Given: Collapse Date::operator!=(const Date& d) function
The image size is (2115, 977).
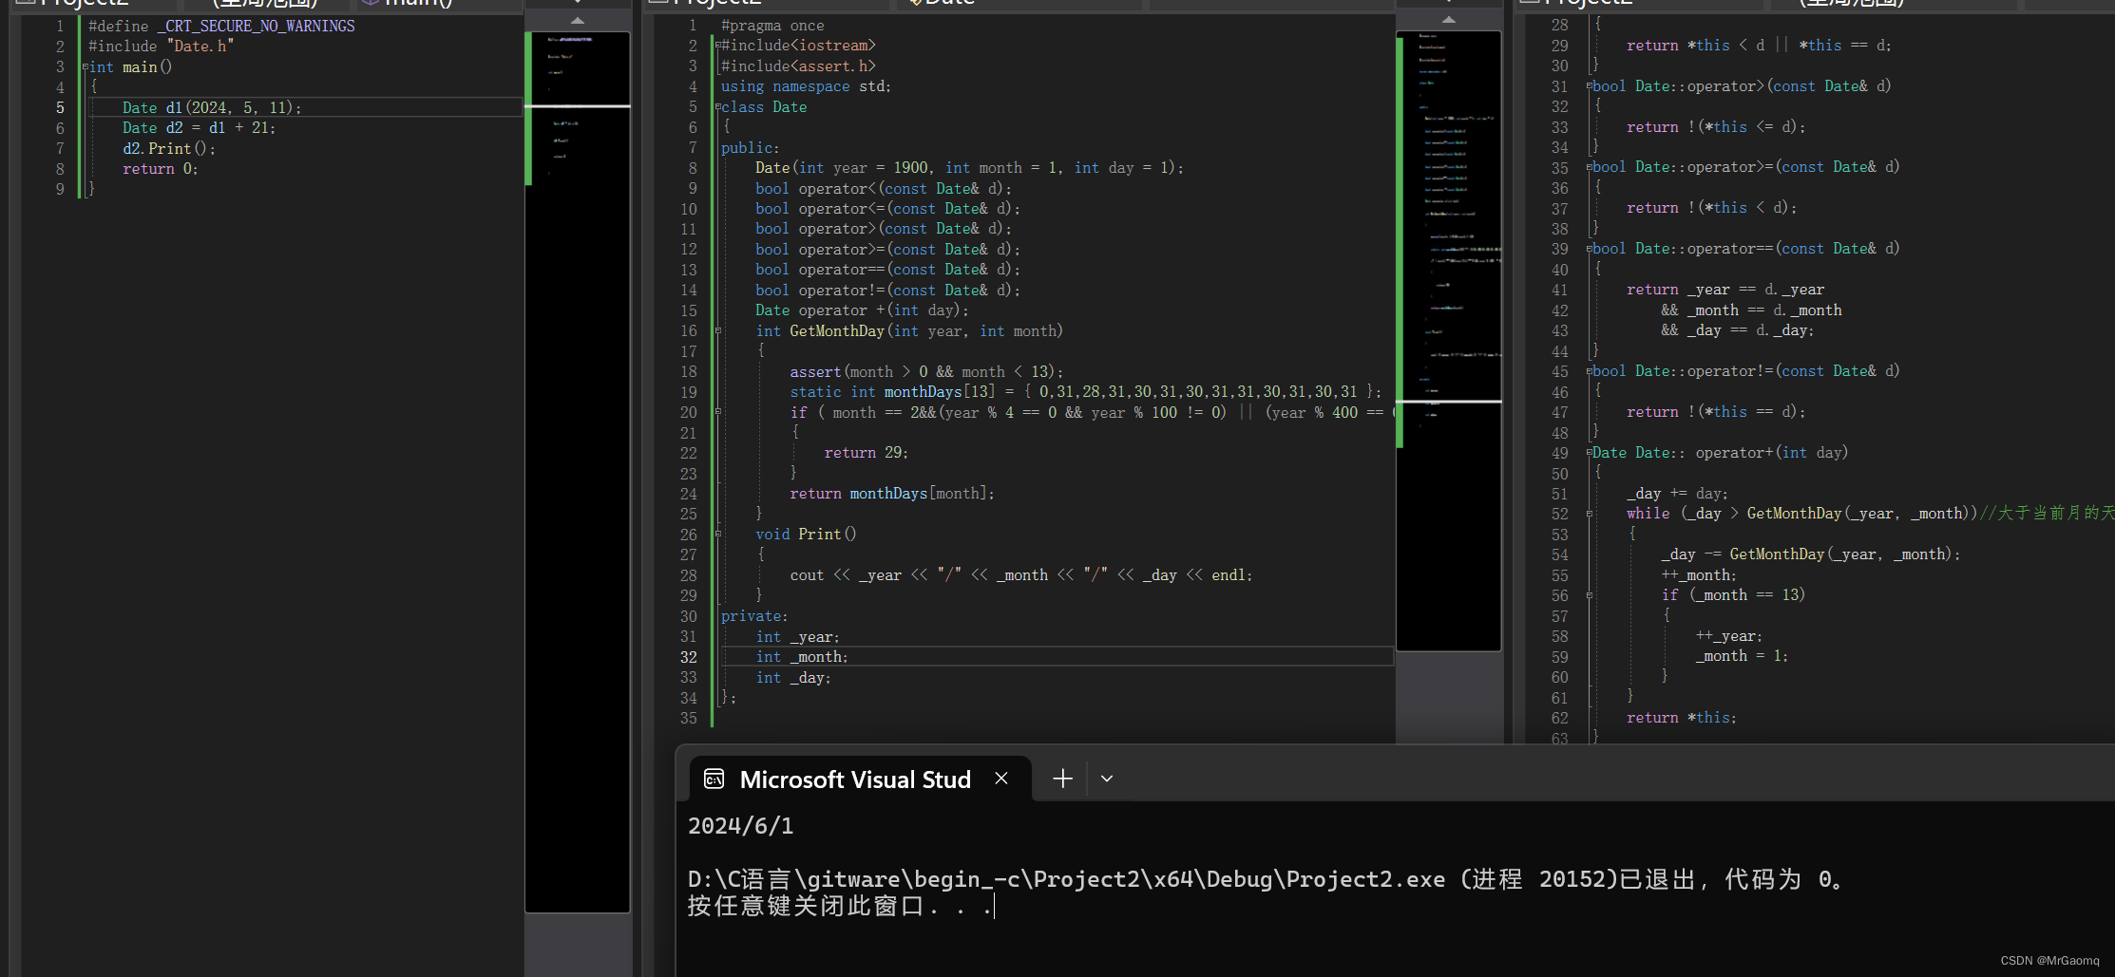Looking at the screenshot, I should point(1590,371).
